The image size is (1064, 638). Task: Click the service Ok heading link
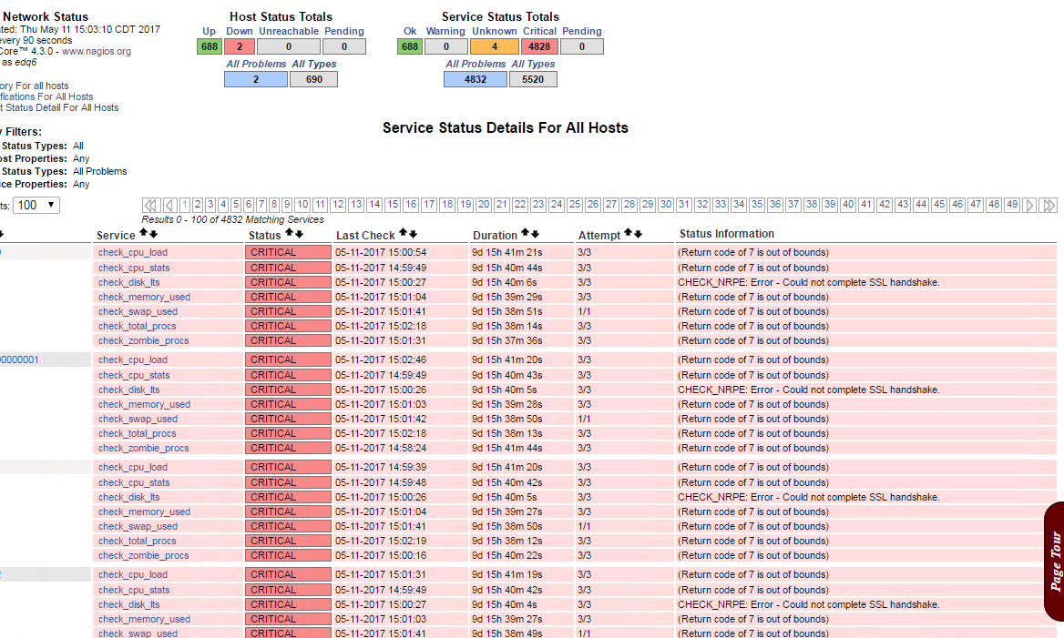tap(410, 31)
